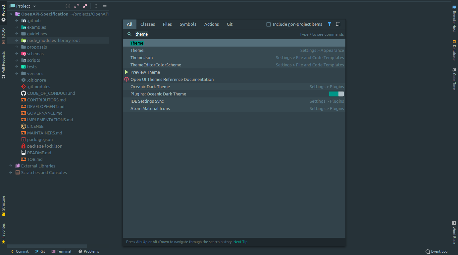Open the Problems tool window
The width and height of the screenshot is (458, 255).
(x=89, y=251)
